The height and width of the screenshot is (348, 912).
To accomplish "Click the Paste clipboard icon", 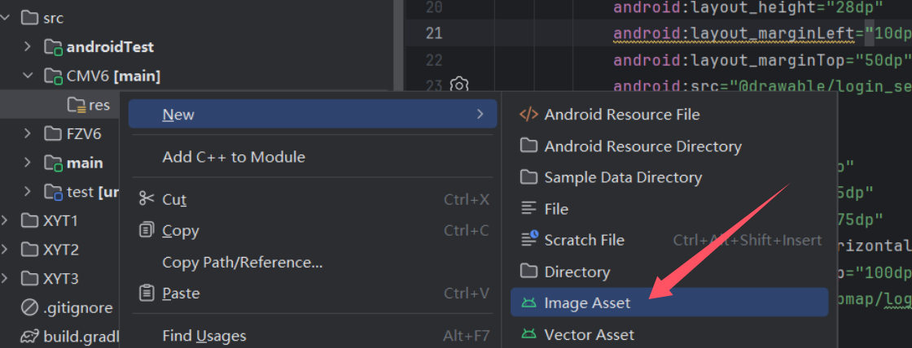I will coord(147,293).
